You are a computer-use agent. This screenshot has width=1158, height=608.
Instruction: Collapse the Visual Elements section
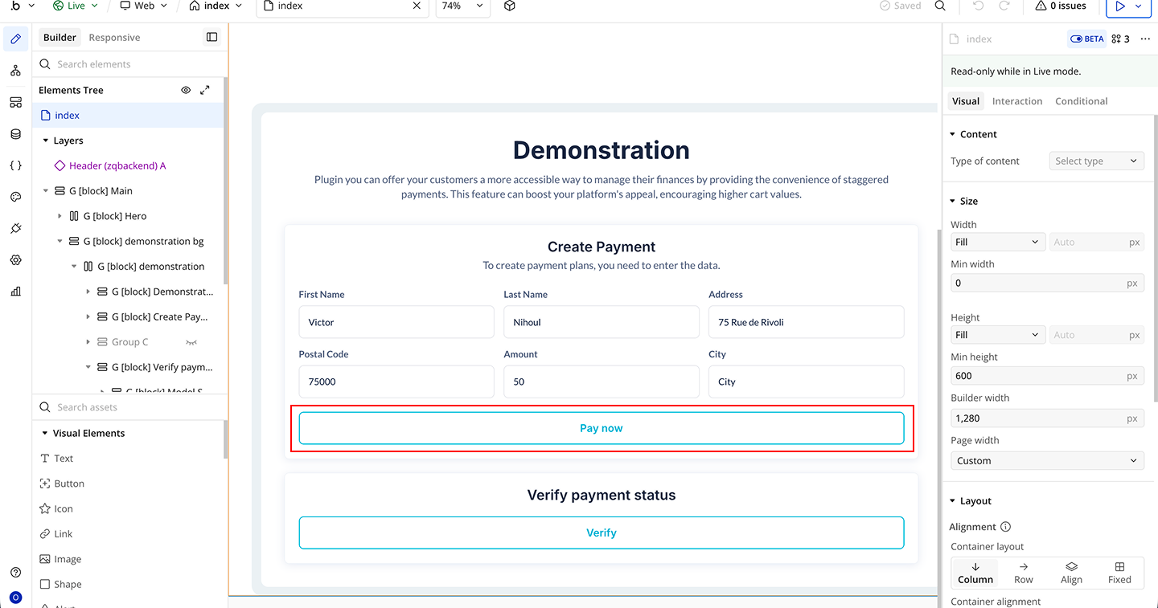tap(46, 433)
